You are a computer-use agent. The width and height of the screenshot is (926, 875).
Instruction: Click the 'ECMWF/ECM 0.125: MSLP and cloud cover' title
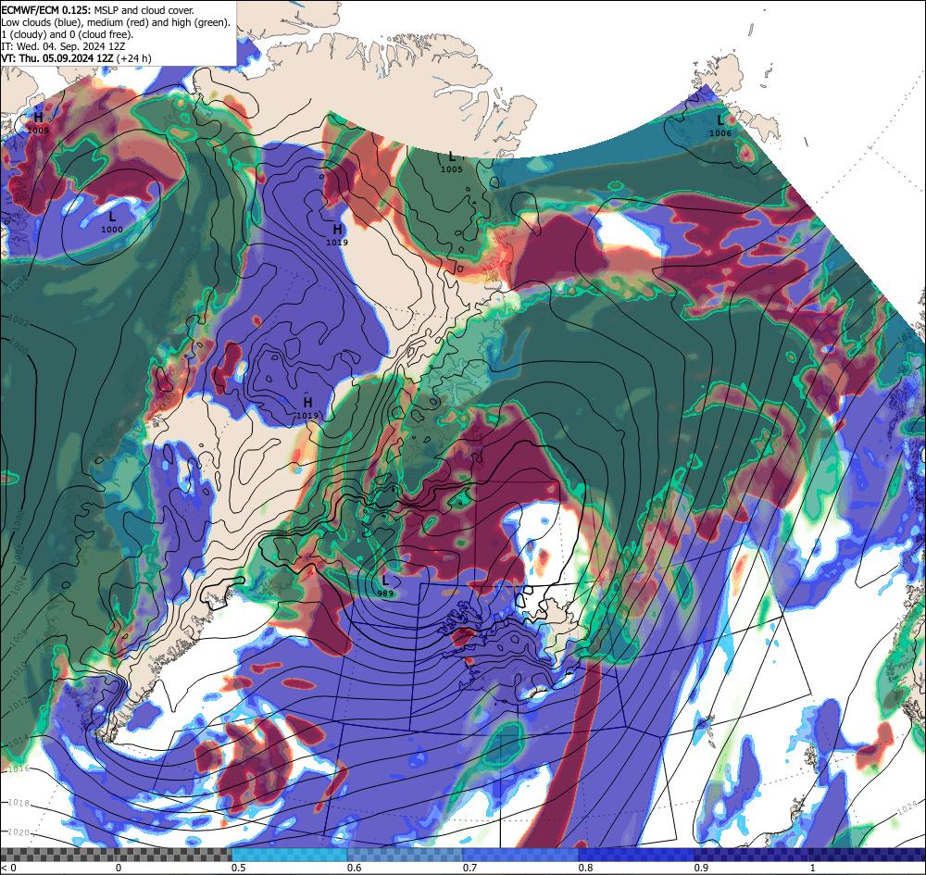(97, 10)
